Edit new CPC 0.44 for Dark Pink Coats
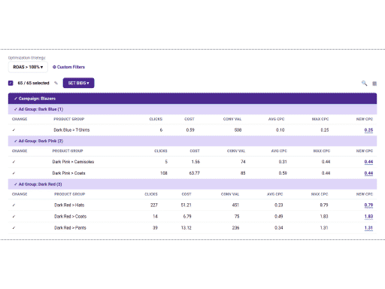 (368, 173)
